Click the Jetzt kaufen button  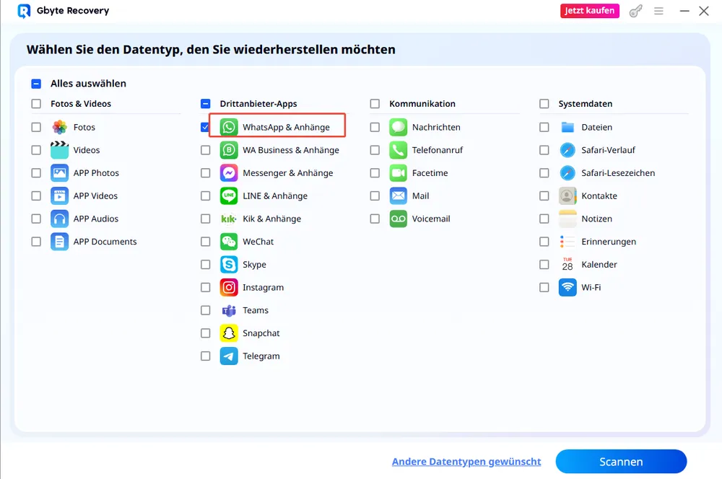pyautogui.click(x=590, y=11)
